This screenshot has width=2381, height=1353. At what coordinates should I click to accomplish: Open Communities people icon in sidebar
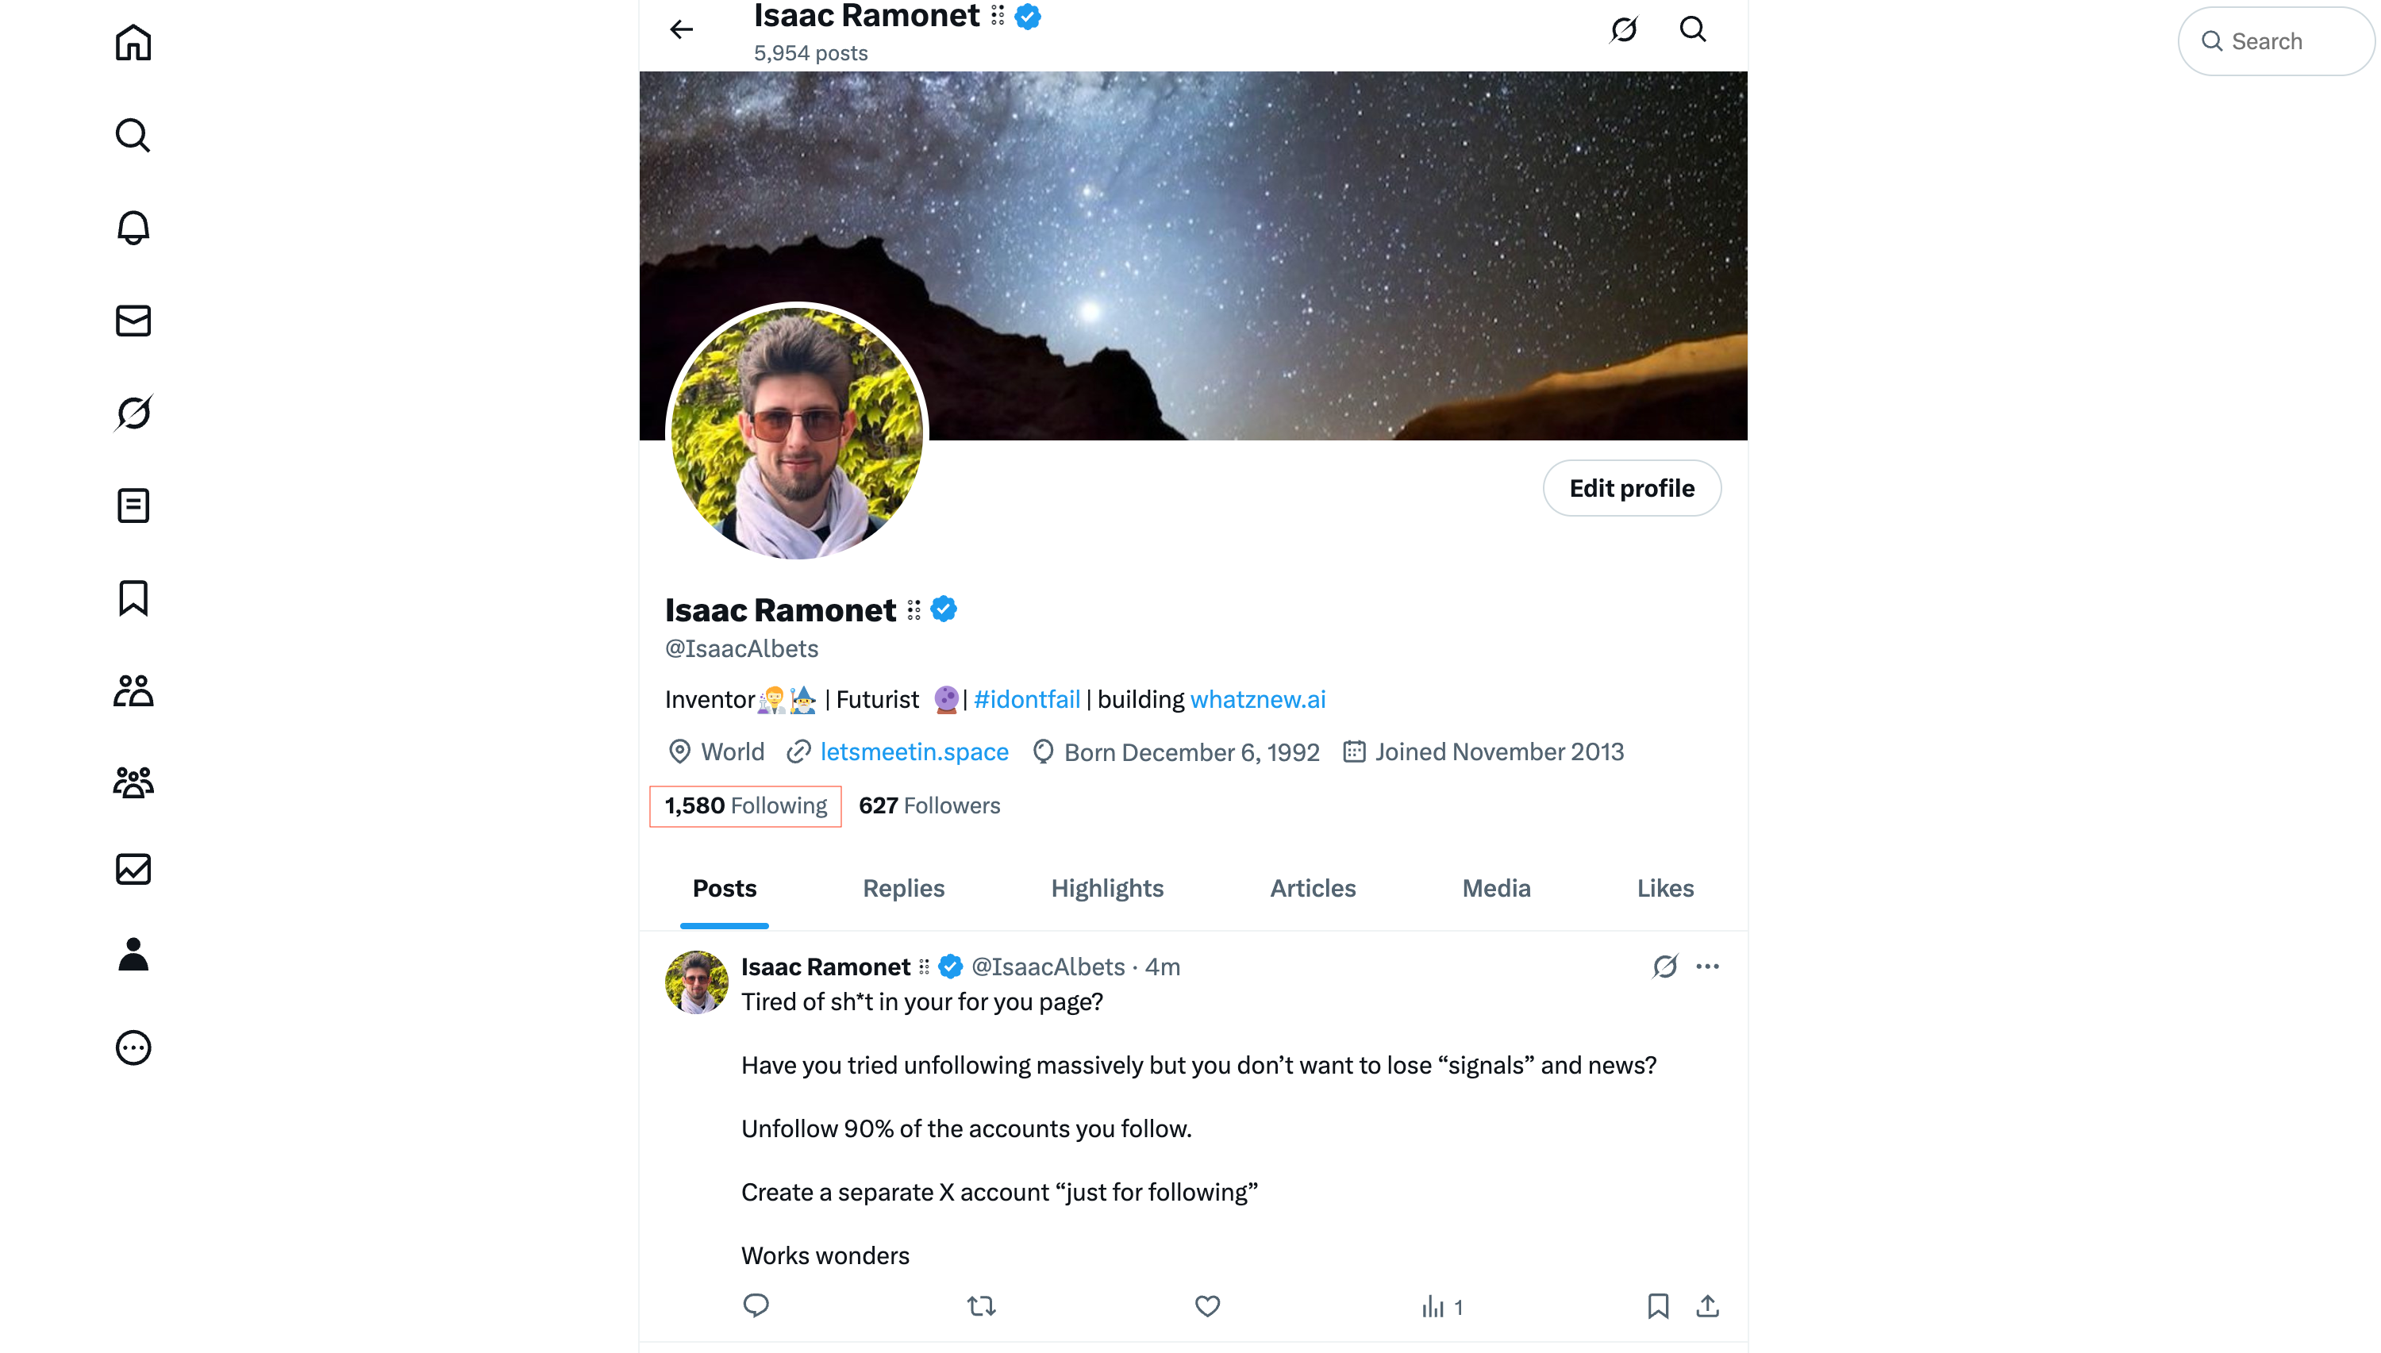(x=133, y=782)
